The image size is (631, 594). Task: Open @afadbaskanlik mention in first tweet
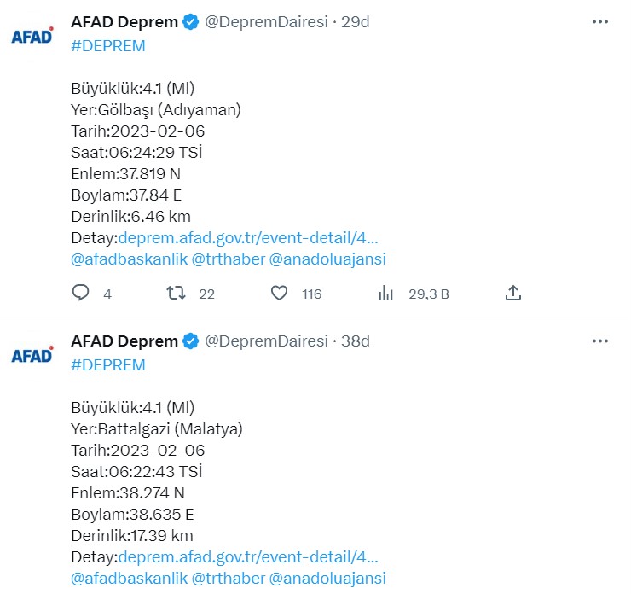click(129, 259)
